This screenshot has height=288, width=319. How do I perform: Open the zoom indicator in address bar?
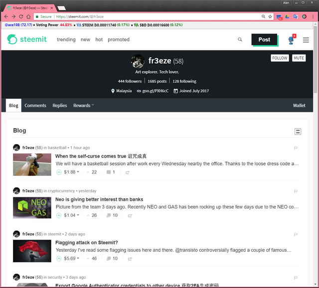[x=263, y=16]
